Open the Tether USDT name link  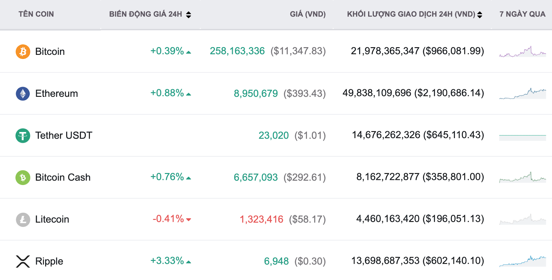[64, 136]
